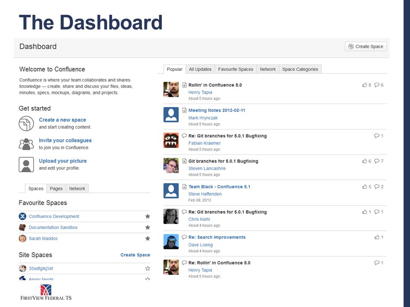Open the Network tab beside Favourite Spaces
The width and height of the screenshot is (410, 307).
(x=267, y=69)
